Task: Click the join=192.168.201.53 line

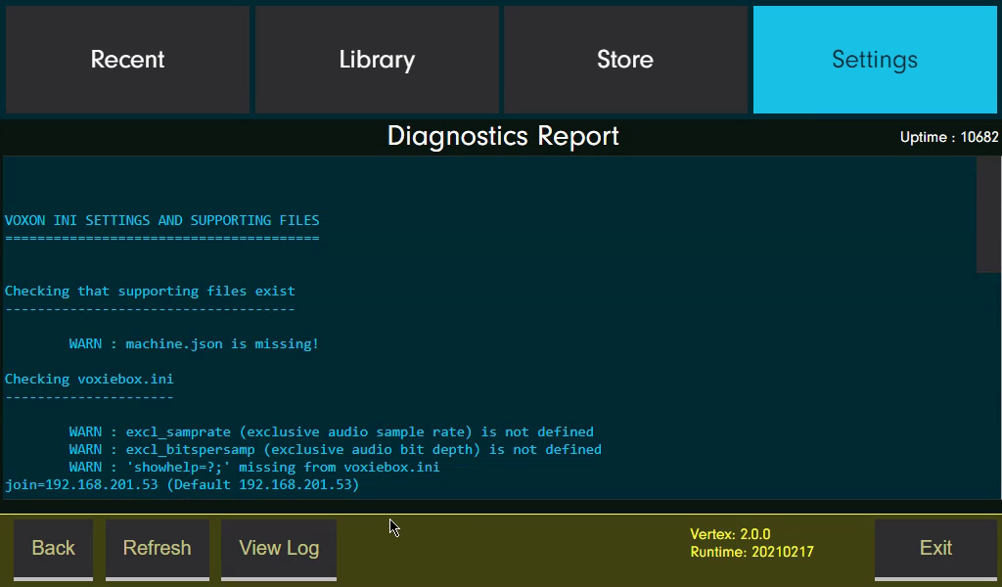Action: (x=182, y=485)
